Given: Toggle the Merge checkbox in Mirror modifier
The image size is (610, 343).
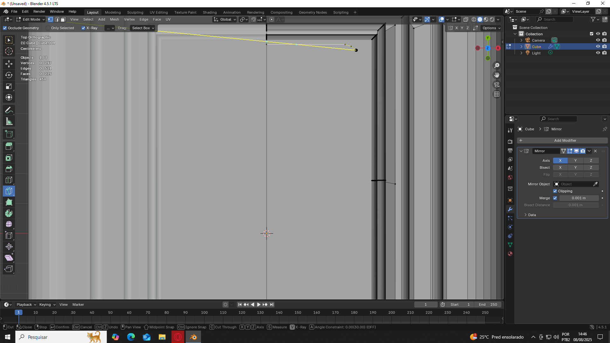Looking at the screenshot, I should tap(555, 198).
